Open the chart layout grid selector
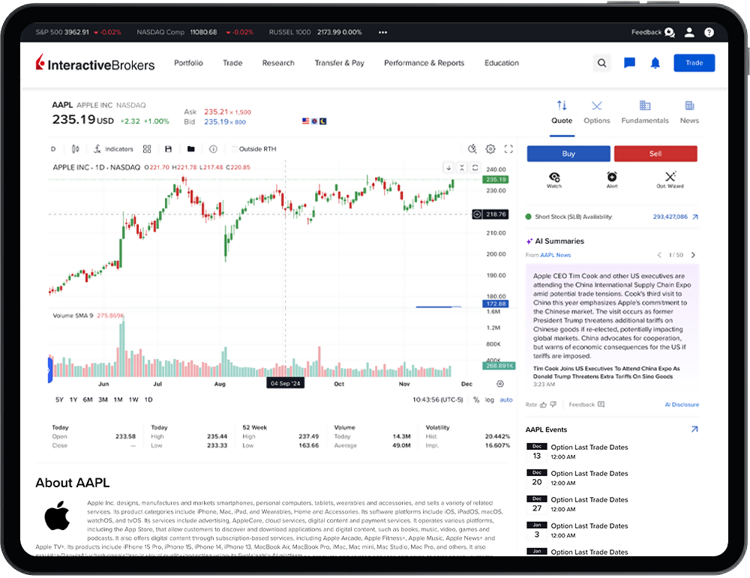The width and height of the screenshot is (750, 578). [x=146, y=149]
